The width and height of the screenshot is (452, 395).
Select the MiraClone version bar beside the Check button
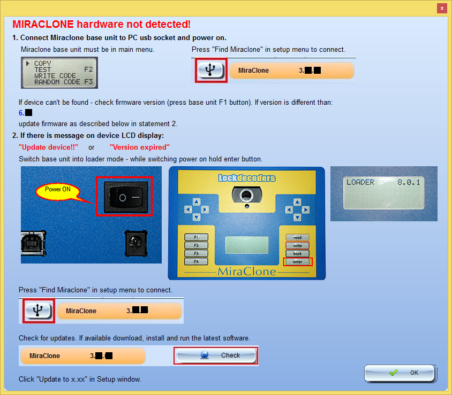click(x=82, y=356)
